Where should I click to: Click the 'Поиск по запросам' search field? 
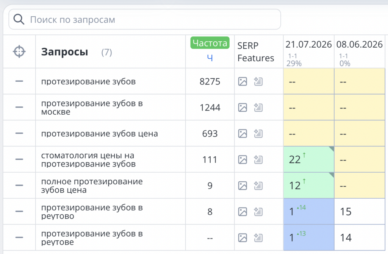pyautogui.click(x=145, y=19)
